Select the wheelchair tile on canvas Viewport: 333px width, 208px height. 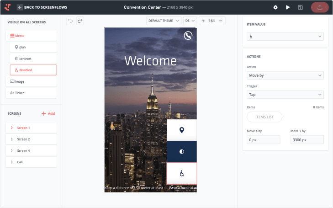click(182, 173)
